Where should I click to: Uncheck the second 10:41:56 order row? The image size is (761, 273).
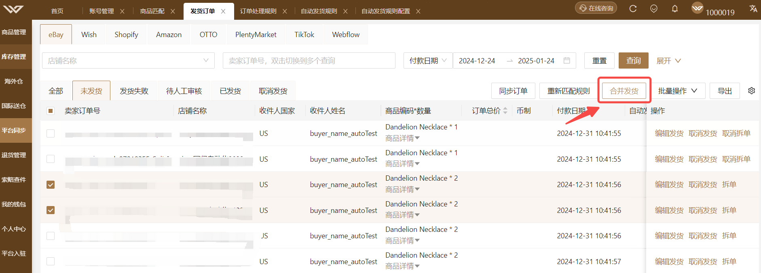click(51, 210)
